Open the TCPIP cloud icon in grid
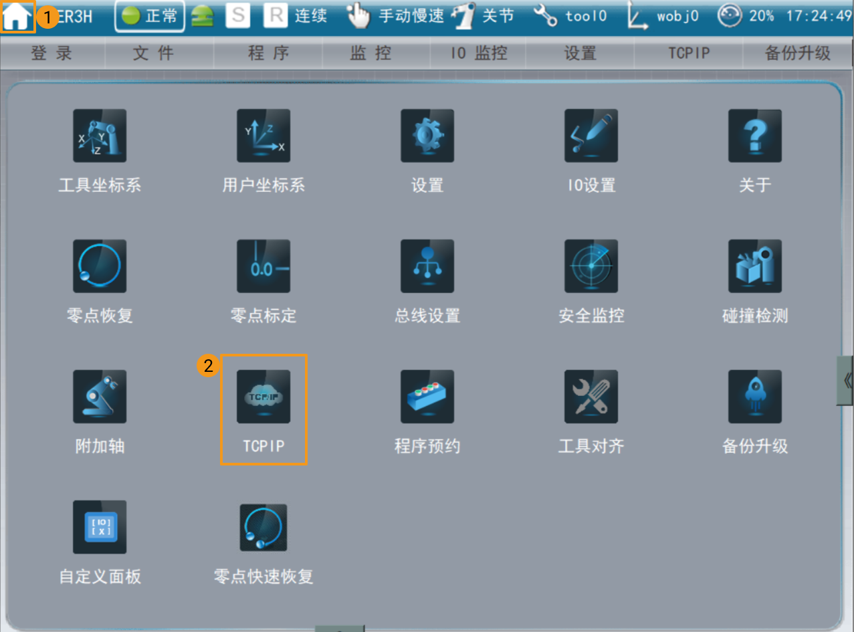Screen dimensions: 854x632 click(263, 397)
